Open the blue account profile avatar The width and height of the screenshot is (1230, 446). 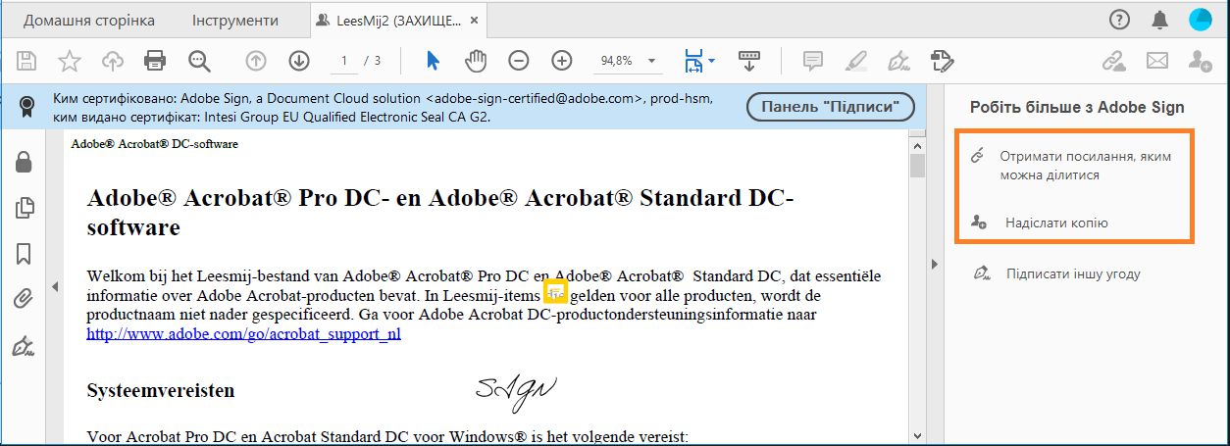click(x=1201, y=20)
